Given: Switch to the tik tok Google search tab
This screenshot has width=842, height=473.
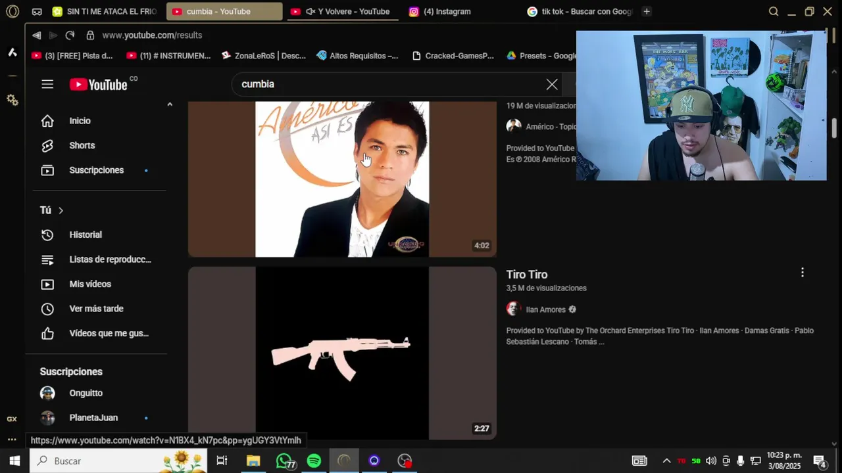Looking at the screenshot, I should click(x=579, y=12).
